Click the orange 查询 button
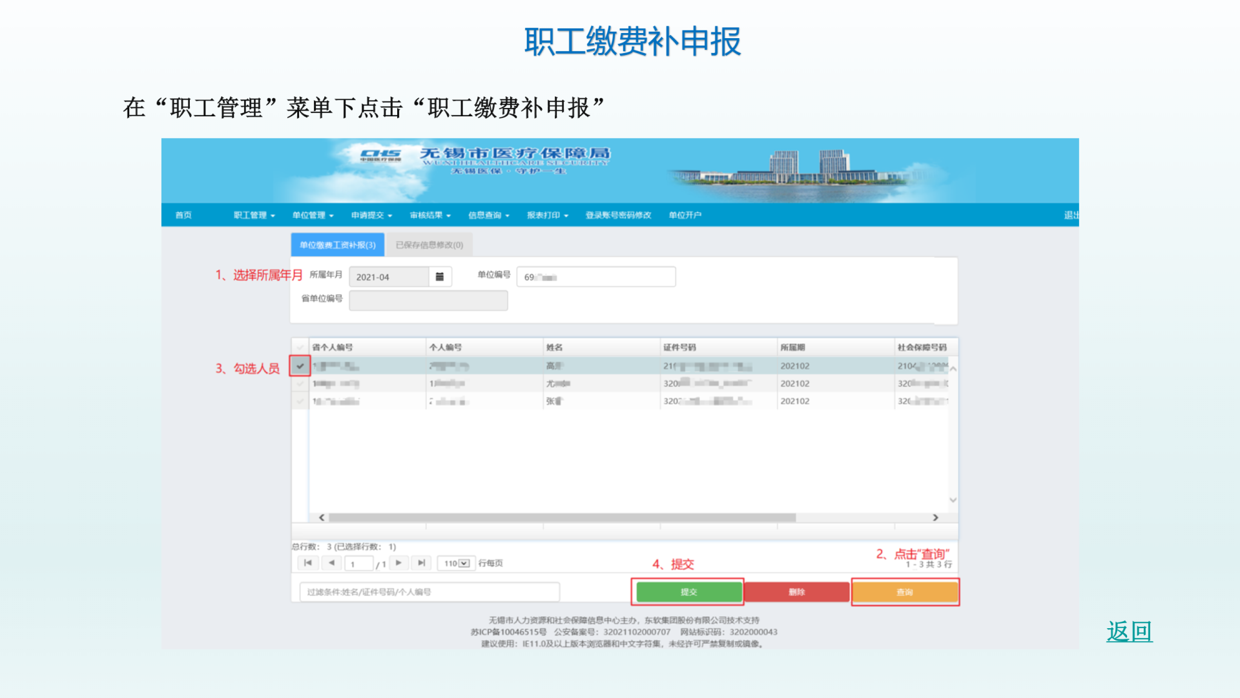1240x698 pixels. [x=904, y=592]
